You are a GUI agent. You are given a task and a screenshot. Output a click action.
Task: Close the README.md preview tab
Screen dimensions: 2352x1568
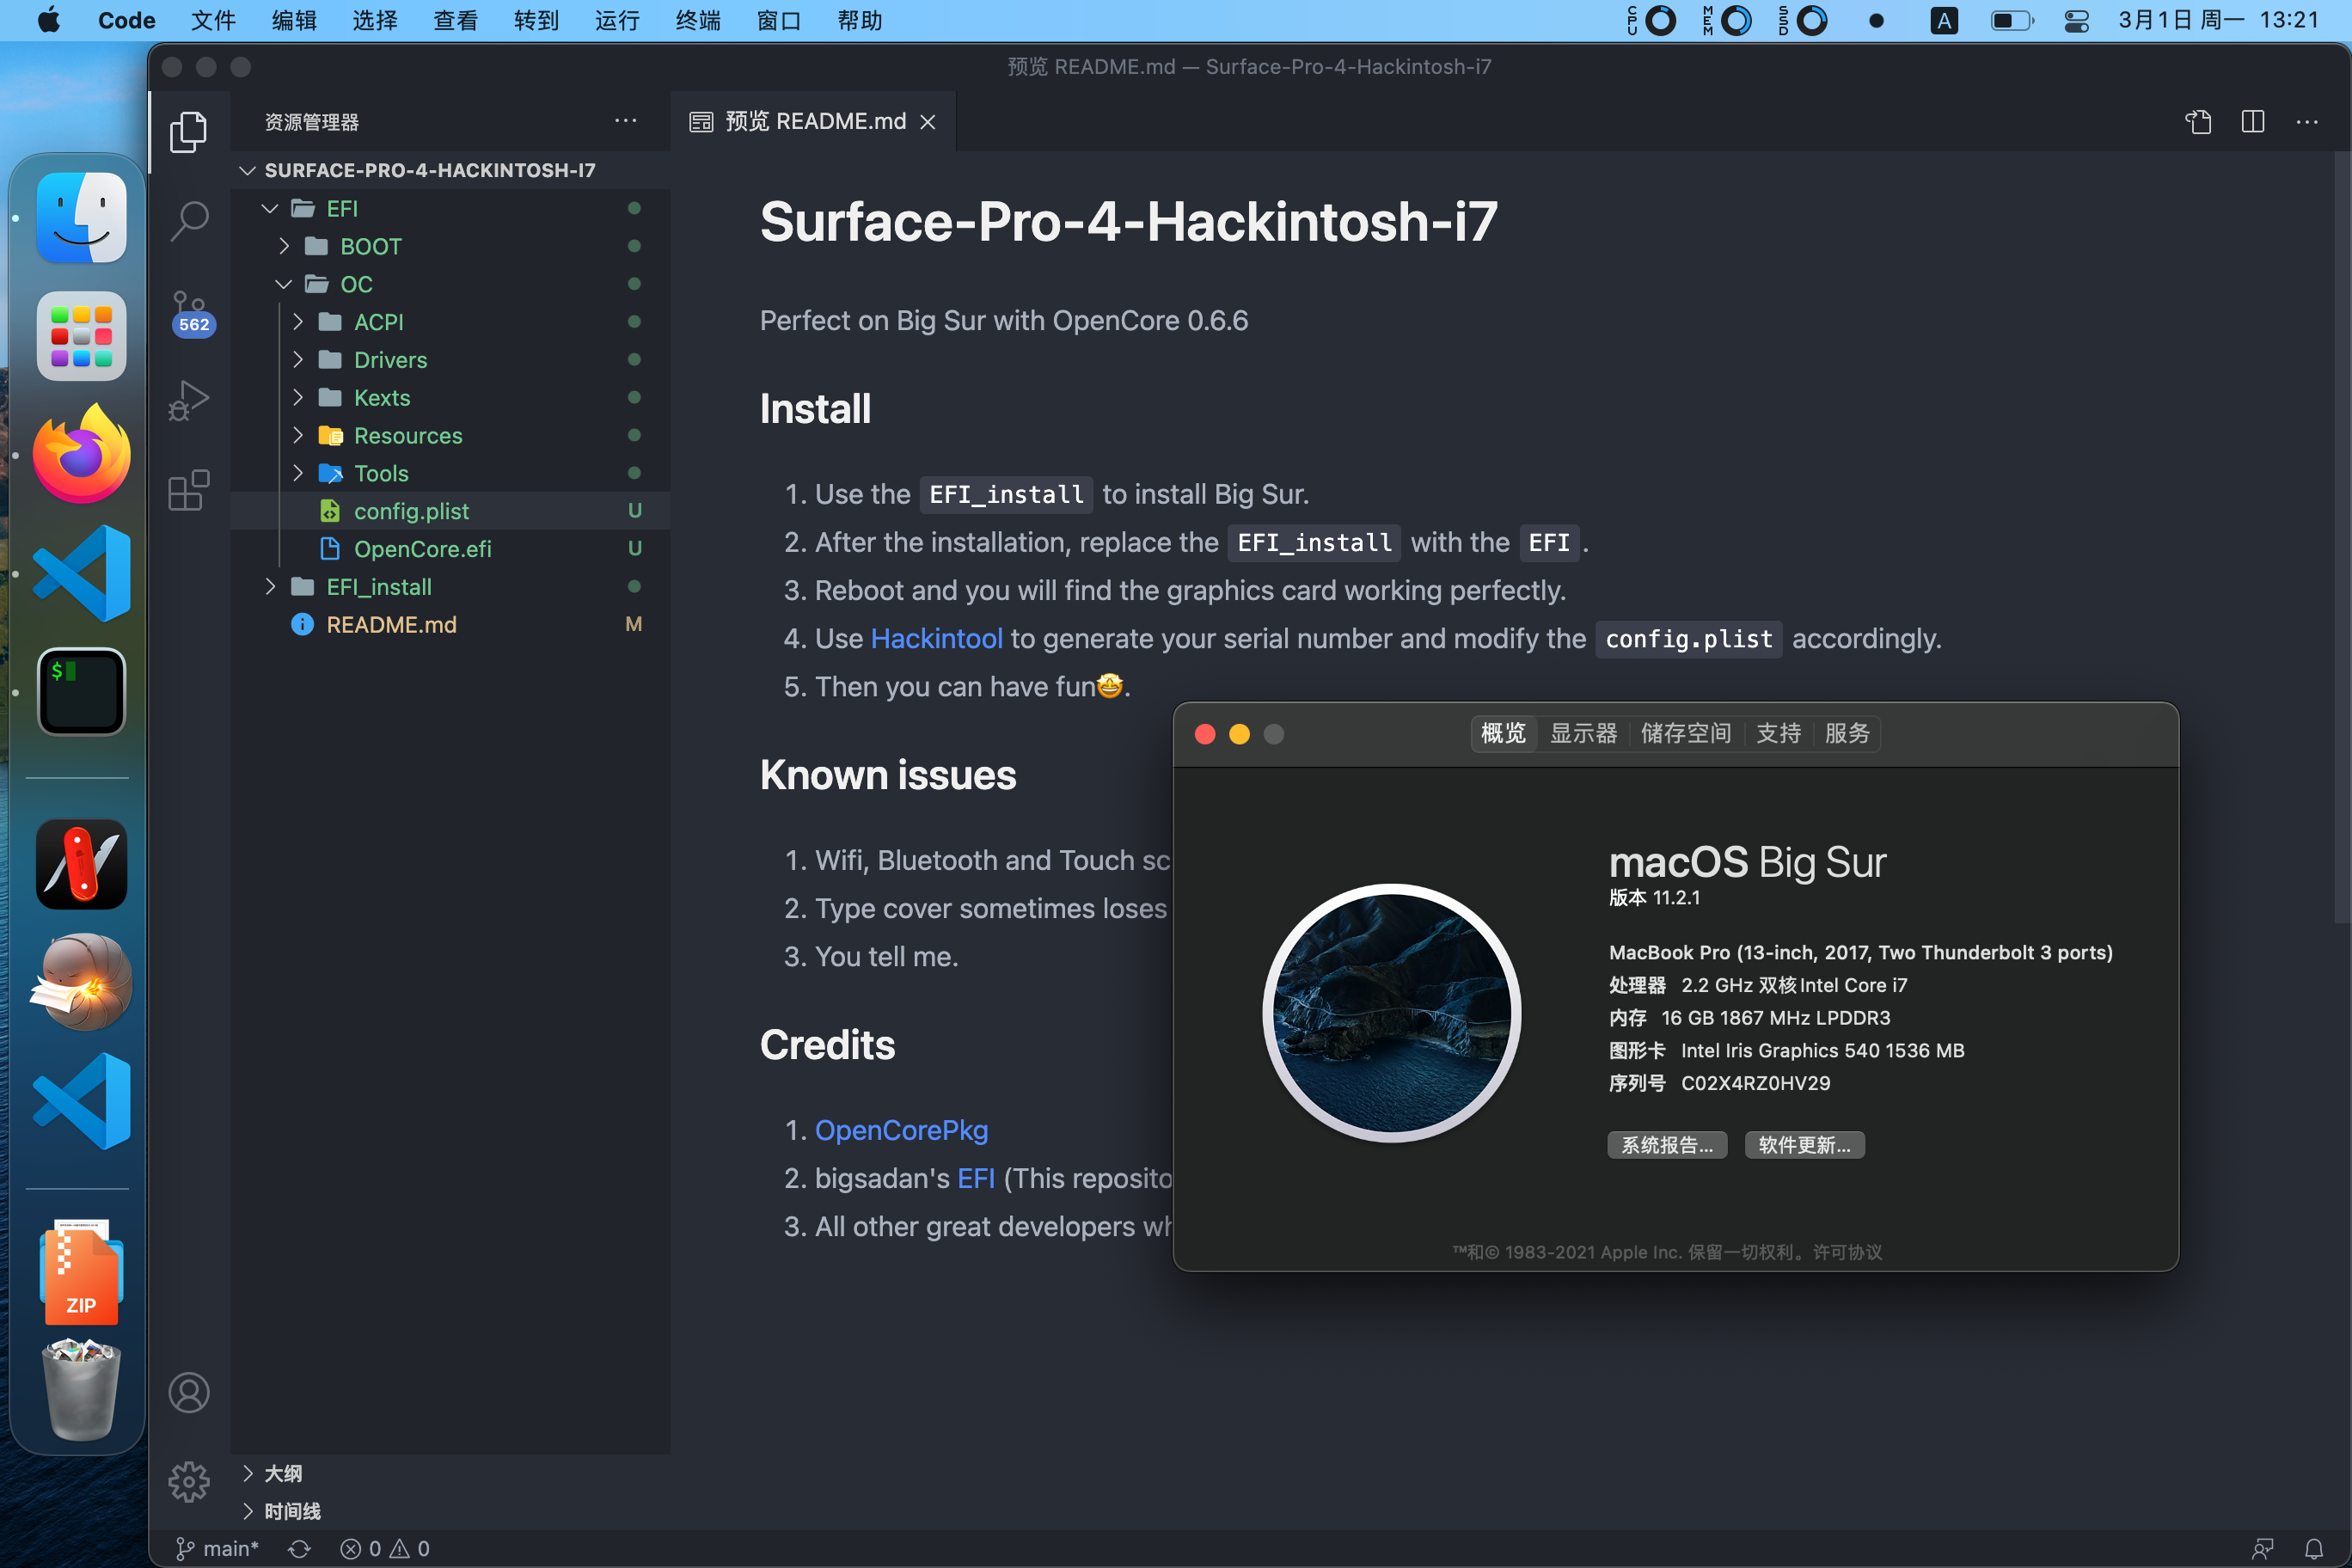pos(928,122)
